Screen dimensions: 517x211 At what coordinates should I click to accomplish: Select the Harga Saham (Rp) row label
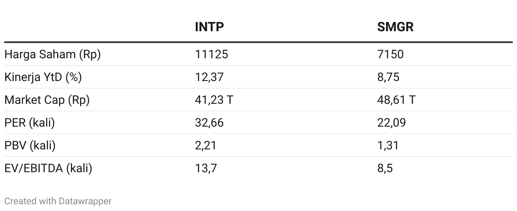[53, 54]
